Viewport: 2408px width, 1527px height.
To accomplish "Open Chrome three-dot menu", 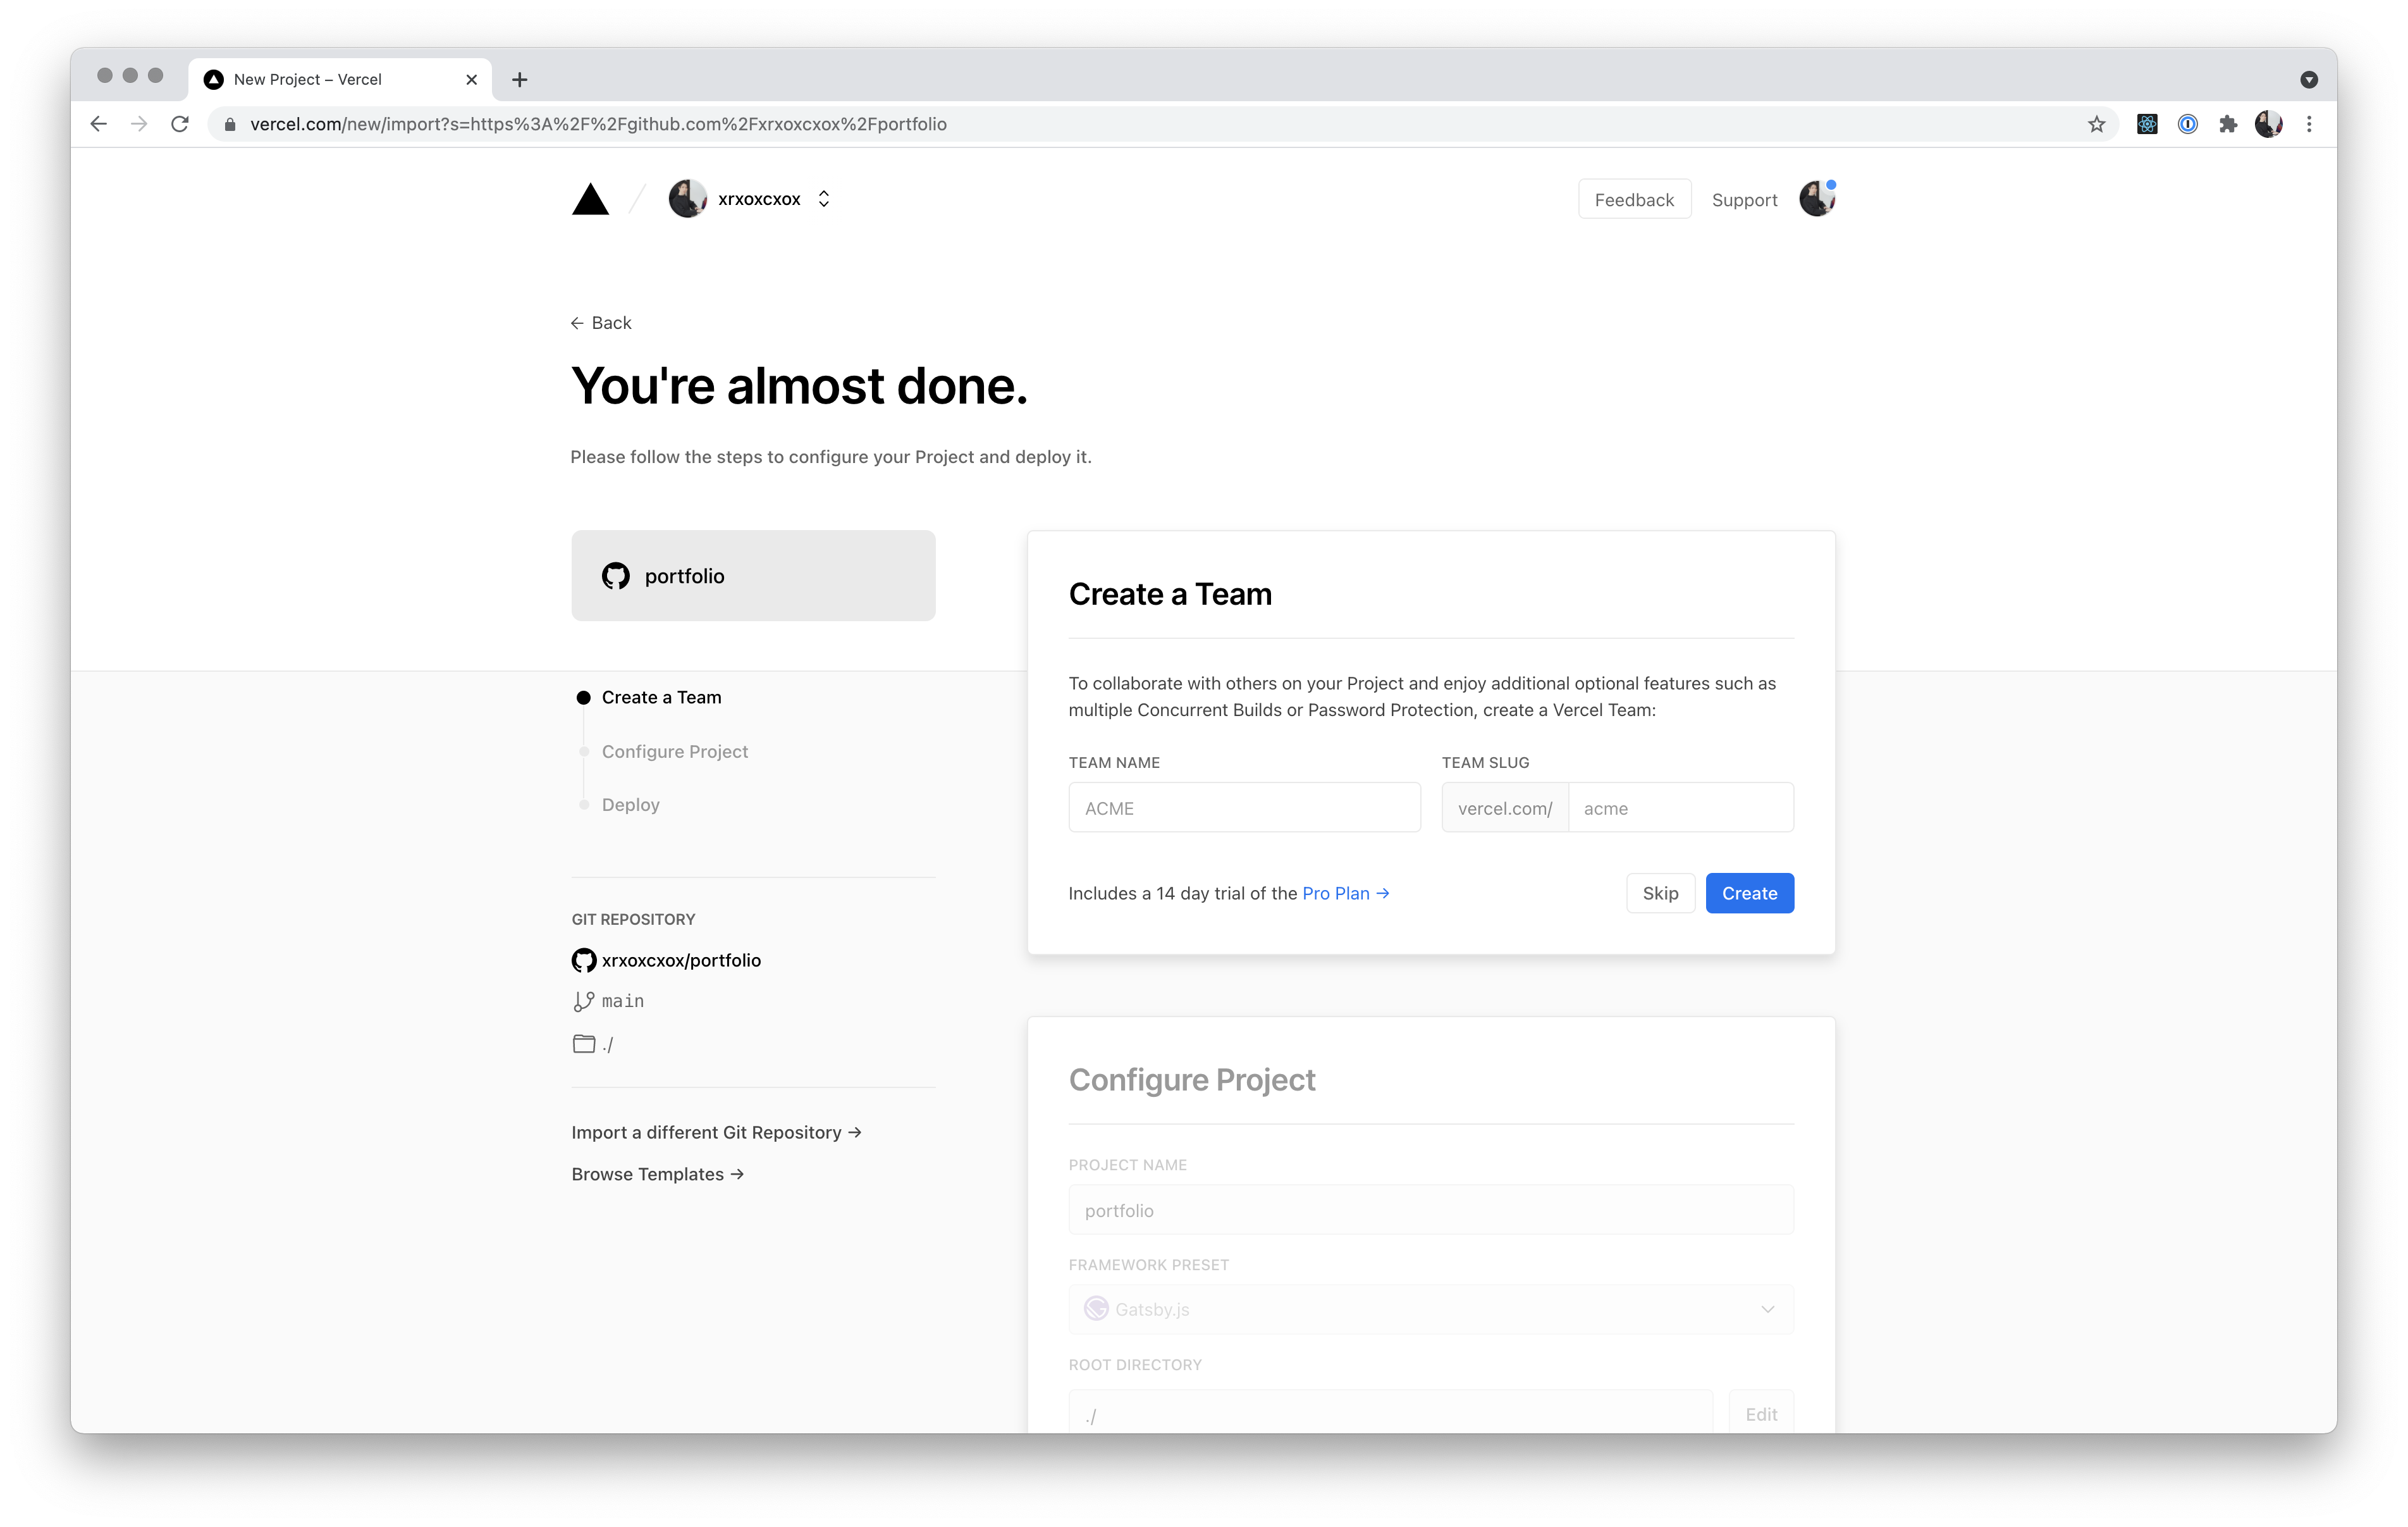I will 2309,124.
